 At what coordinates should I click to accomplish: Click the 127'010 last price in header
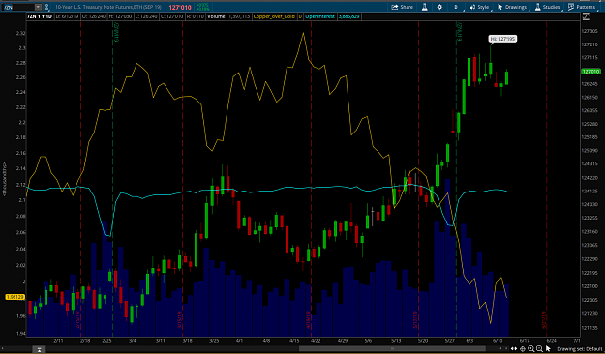click(180, 8)
